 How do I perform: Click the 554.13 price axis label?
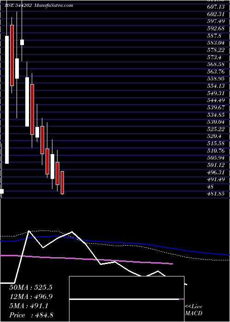[216, 86]
